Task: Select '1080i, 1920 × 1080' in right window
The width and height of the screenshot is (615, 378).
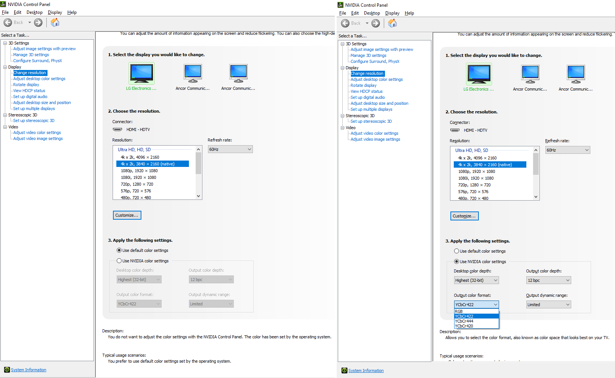Action: [490, 178]
